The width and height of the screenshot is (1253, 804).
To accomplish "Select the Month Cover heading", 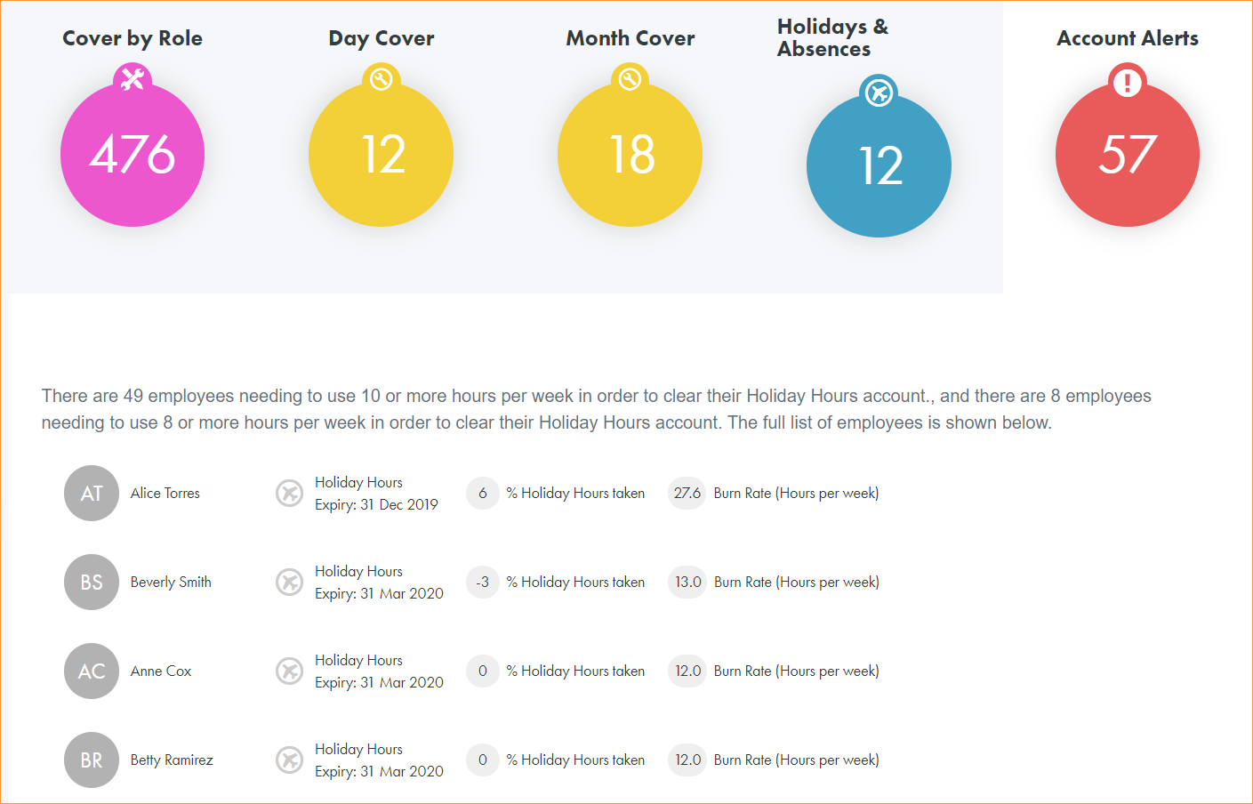I will (630, 38).
